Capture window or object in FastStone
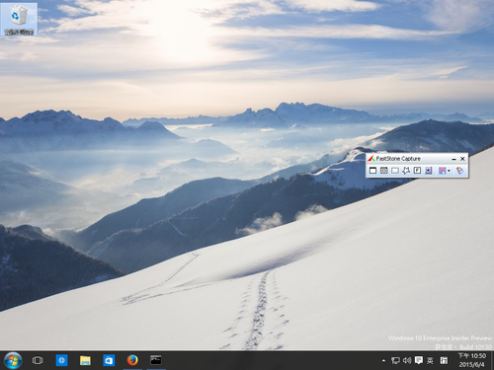Viewport: 494px width, 370px height. point(383,171)
